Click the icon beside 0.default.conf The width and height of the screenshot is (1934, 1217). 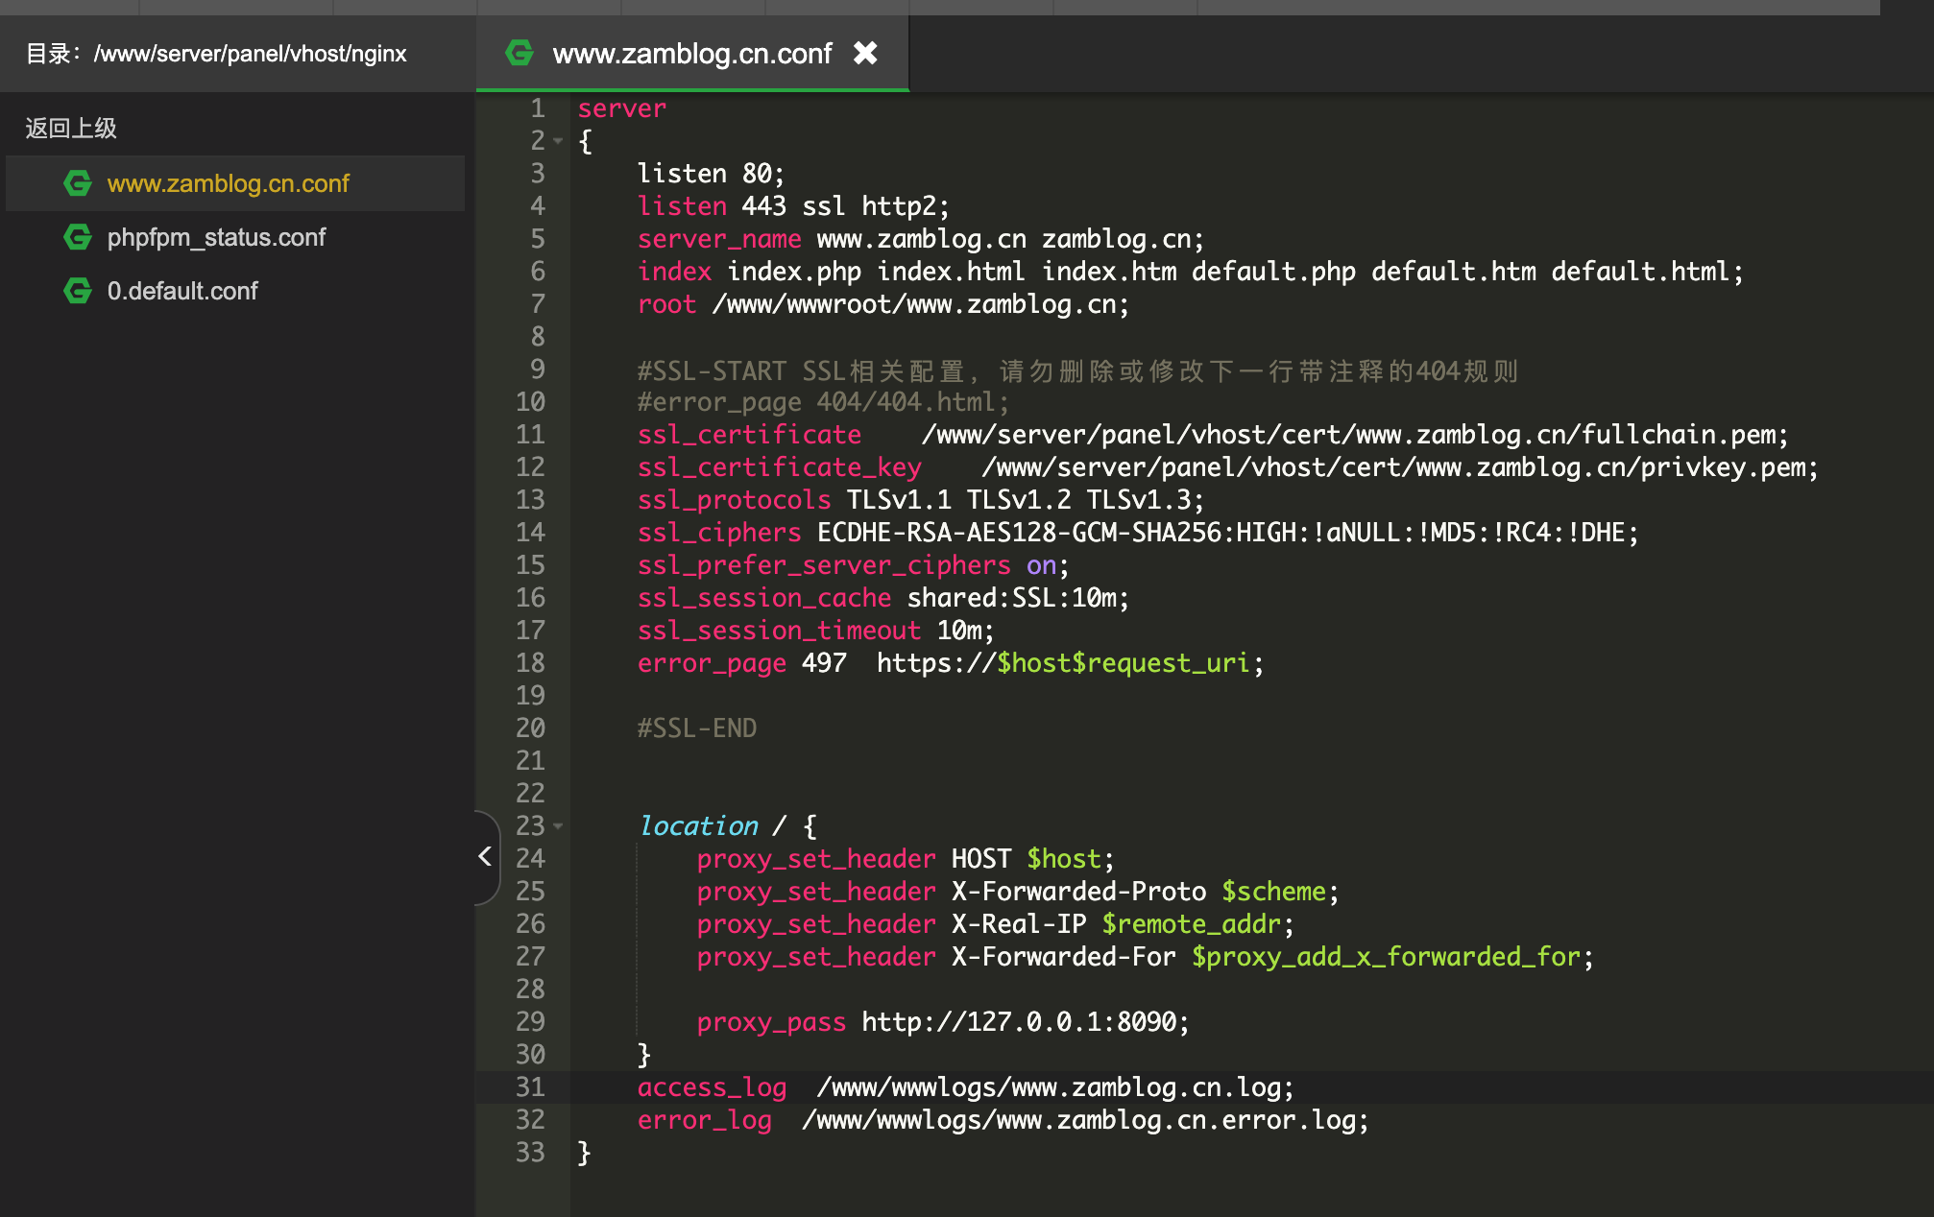[78, 291]
